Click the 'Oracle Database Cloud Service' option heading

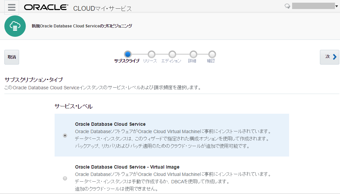[x=110, y=124]
